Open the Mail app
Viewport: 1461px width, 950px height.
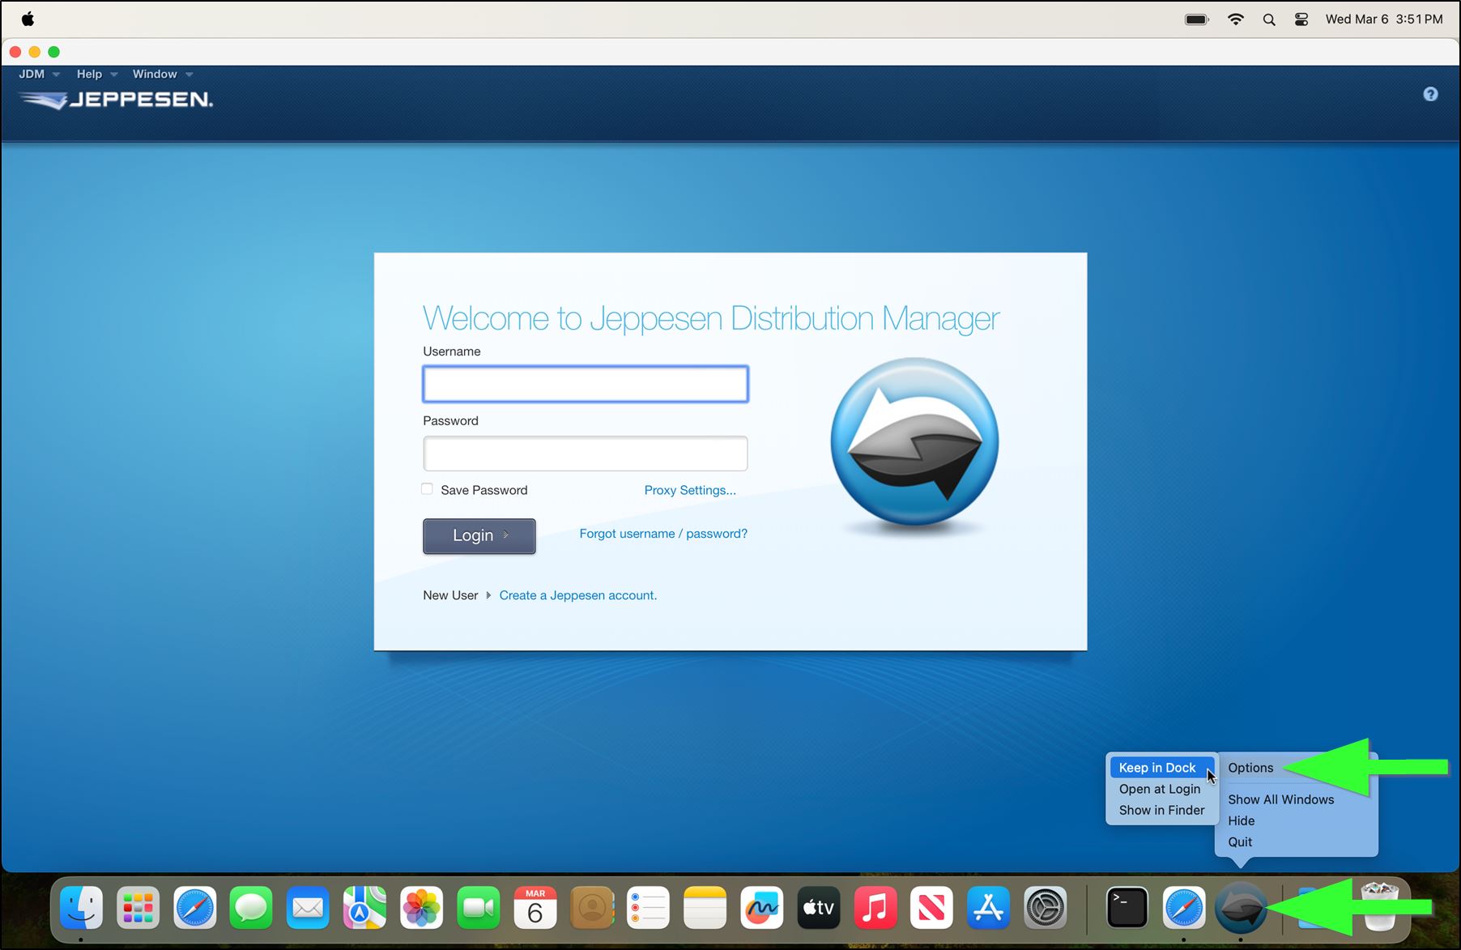308,908
